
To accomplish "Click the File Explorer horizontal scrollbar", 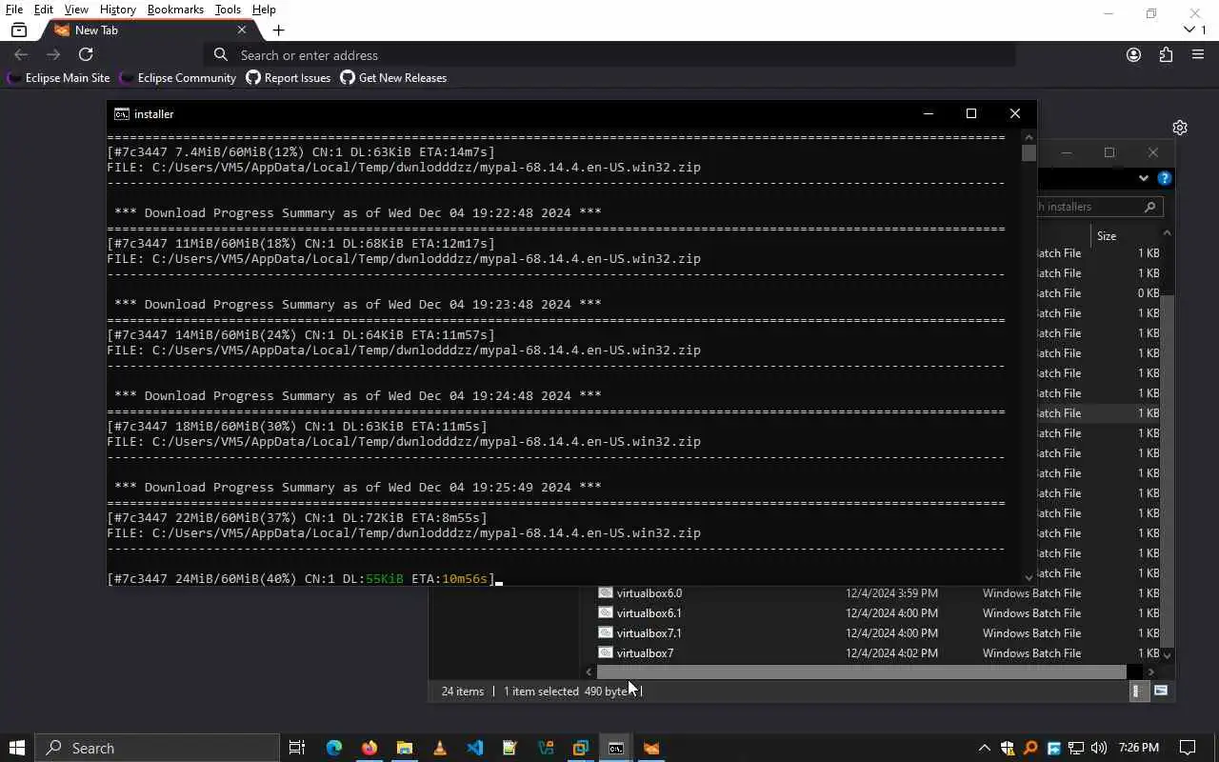I will (x=862, y=672).
